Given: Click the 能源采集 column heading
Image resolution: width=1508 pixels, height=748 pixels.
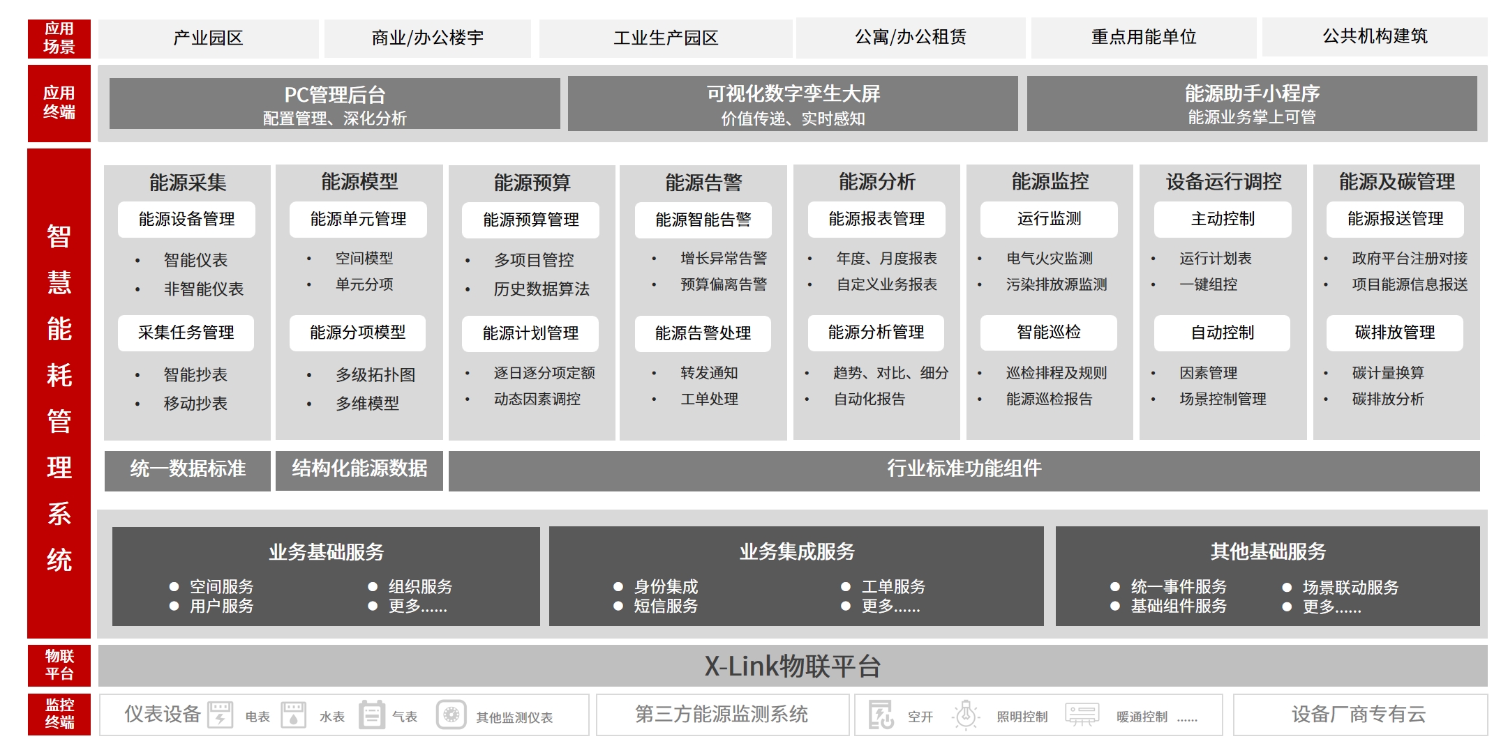Looking at the screenshot, I should tap(188, 183).
